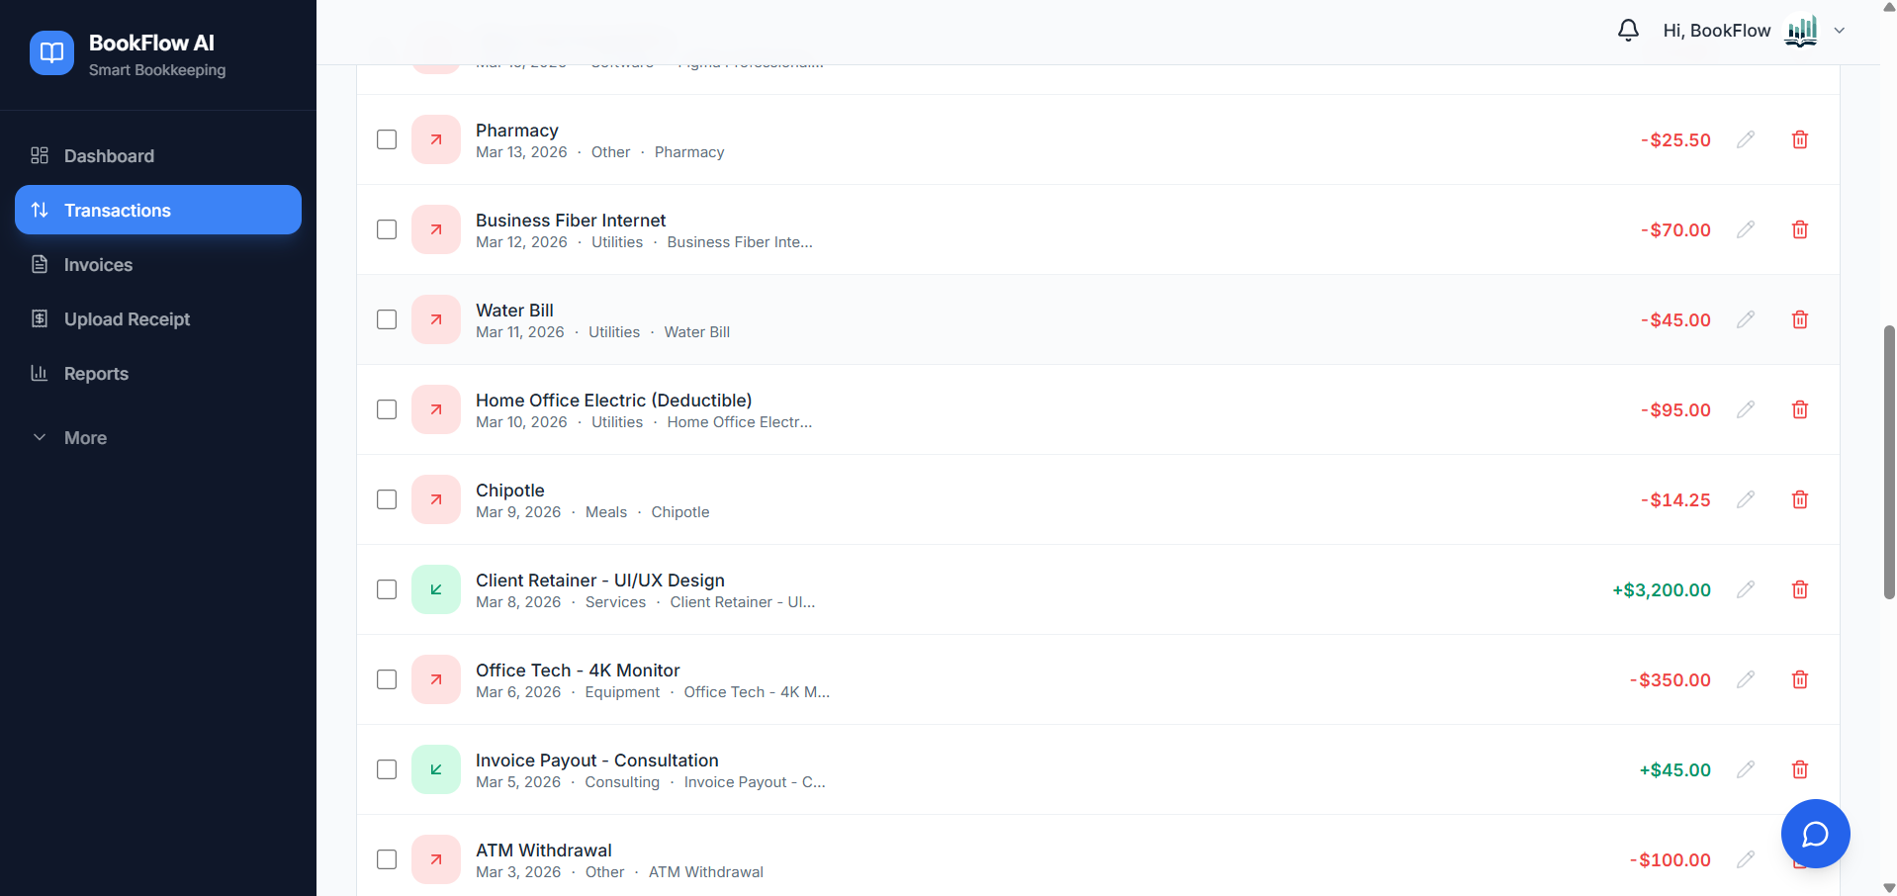Click the vertical scrollbar thumb

point(1889,462)
